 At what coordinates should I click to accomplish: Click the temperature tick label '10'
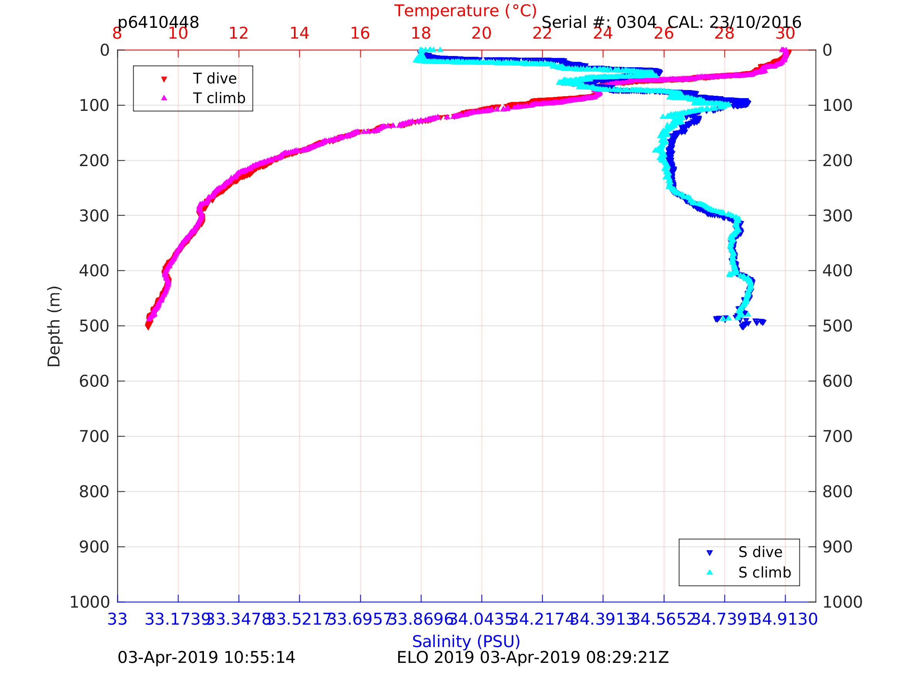(x=178, y=33)
